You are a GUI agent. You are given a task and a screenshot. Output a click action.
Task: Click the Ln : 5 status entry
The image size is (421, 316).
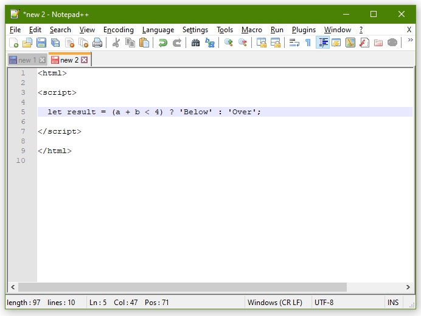[x=98, y=303]
